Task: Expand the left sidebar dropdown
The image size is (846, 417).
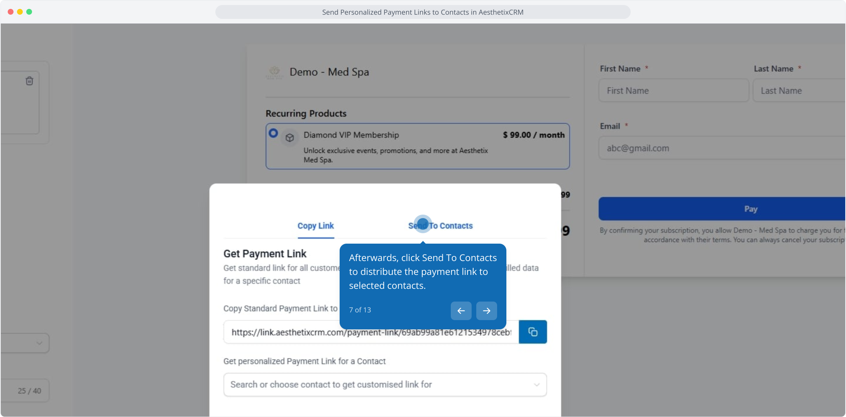Action: 39,343
